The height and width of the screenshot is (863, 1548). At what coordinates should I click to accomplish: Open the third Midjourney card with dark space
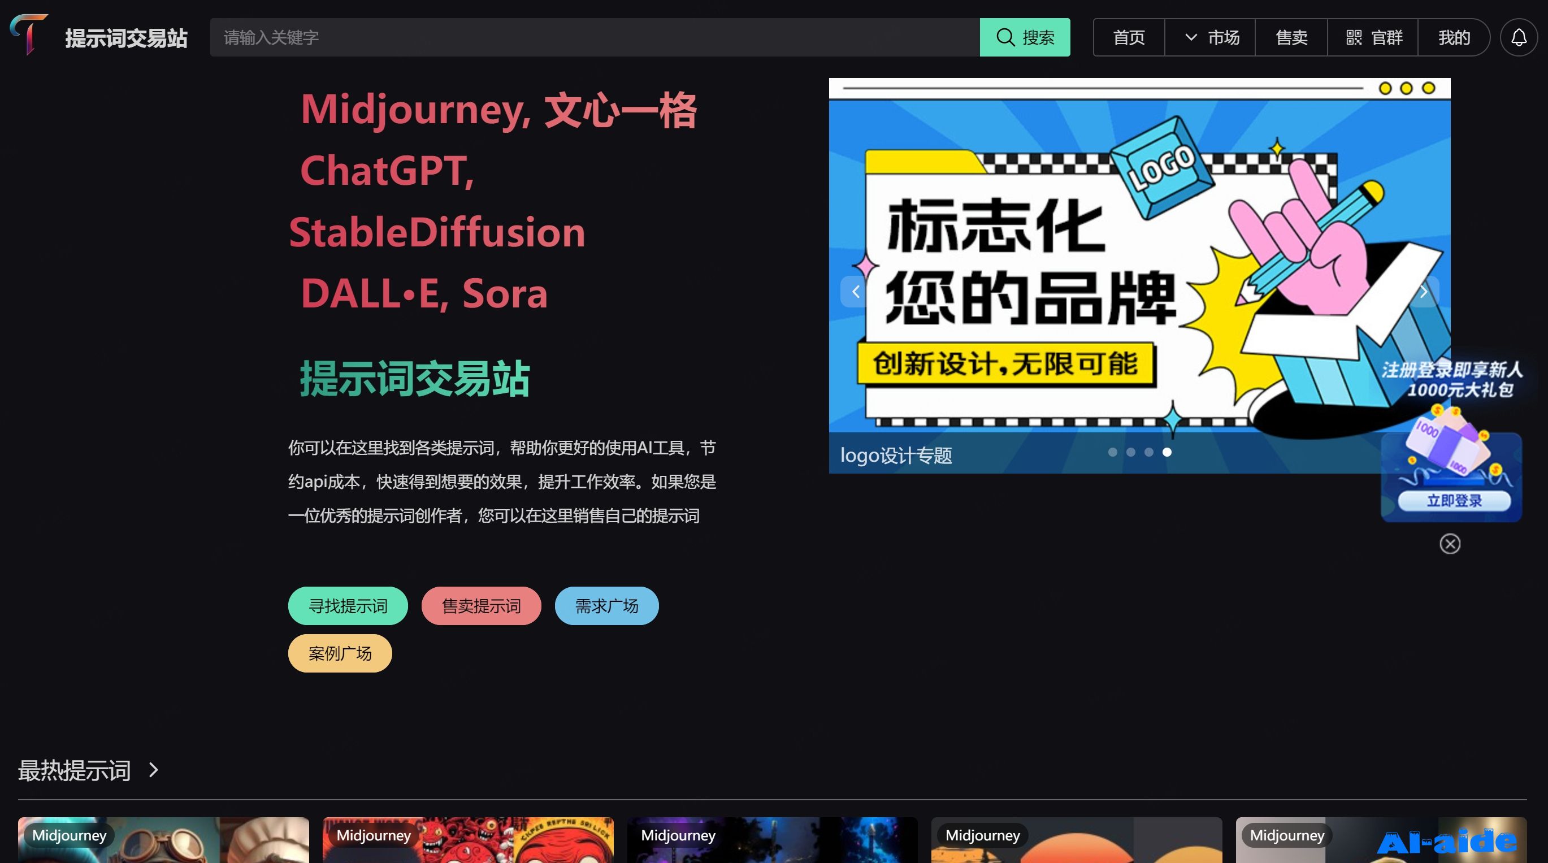772,840
